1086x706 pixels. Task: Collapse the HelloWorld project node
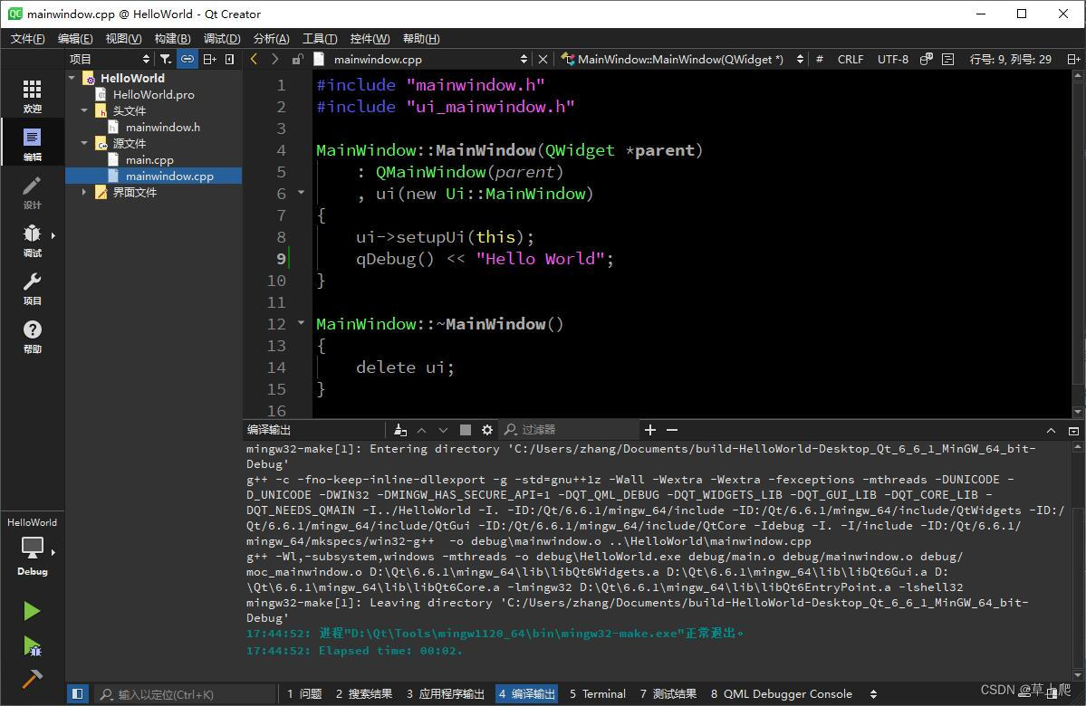tap(72, 78)
